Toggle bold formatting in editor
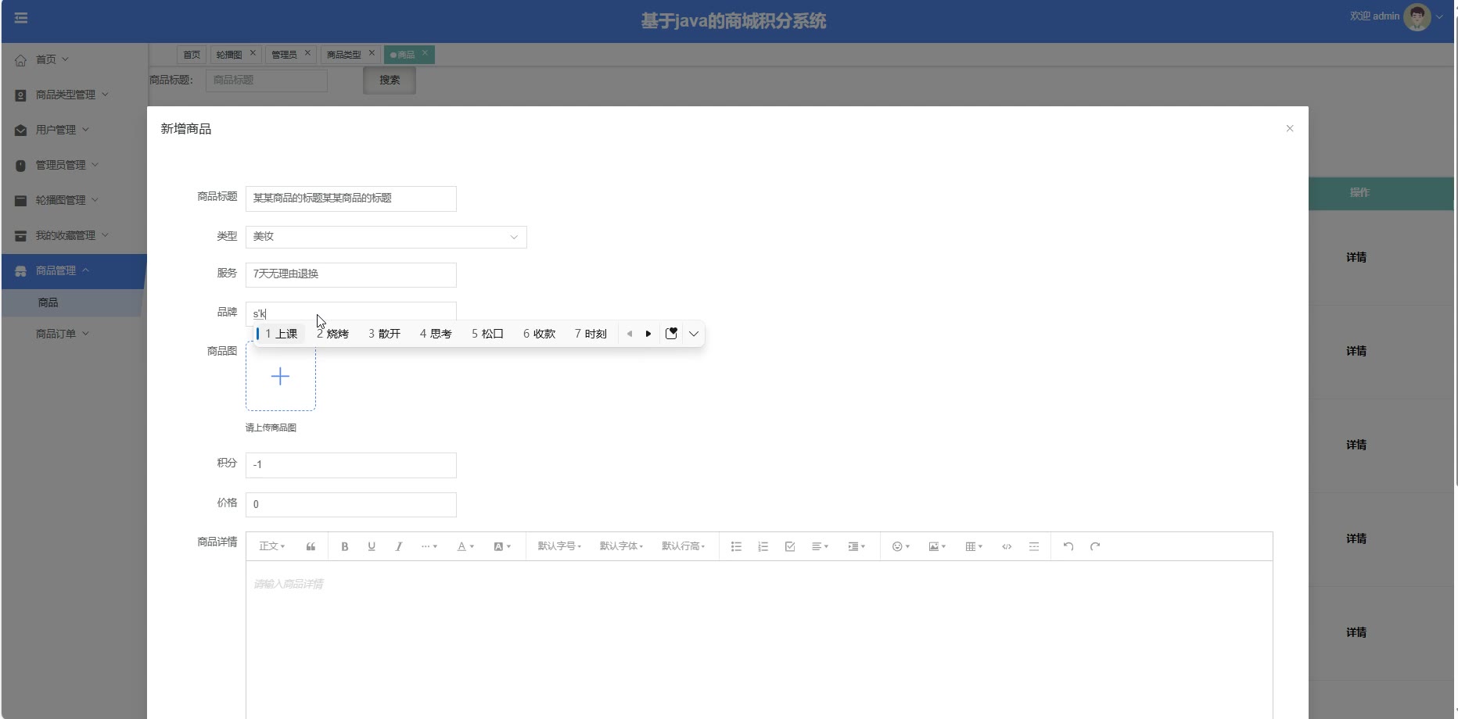Screen dimensions: 1458x719 (344, 546)
